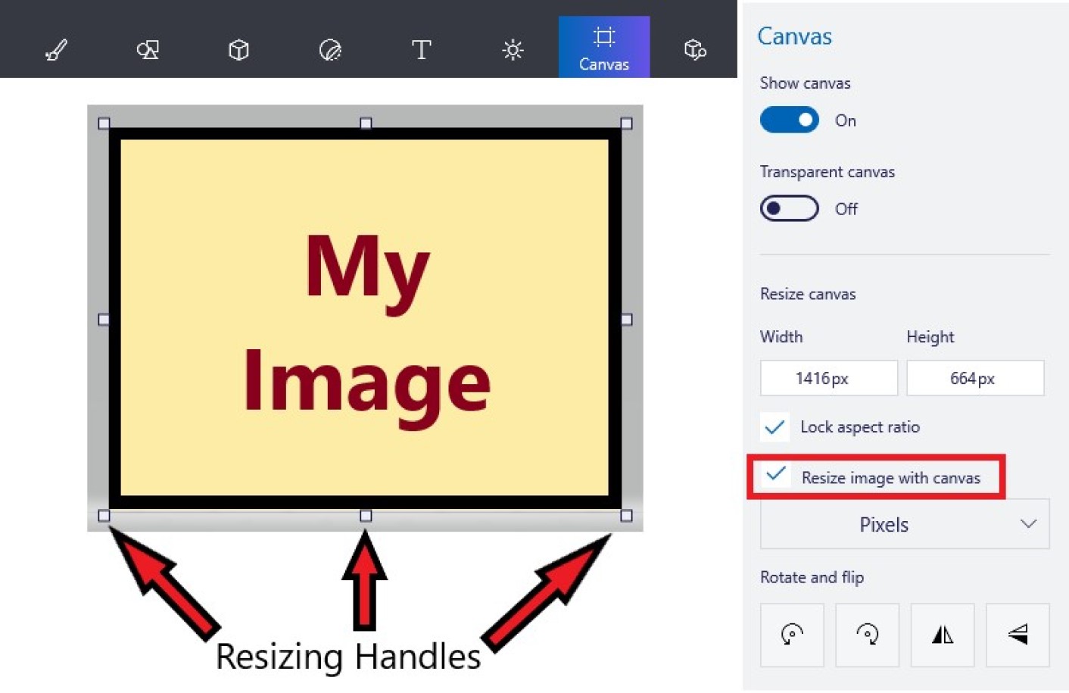1069x693 pixels.
Task: Edit the canvas Height value
Action: click(975, 378)
